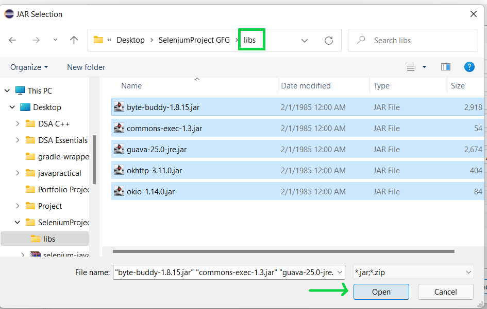Collapse the SeleniumProject tree node

pyautogui.click(x=18, y=222)
